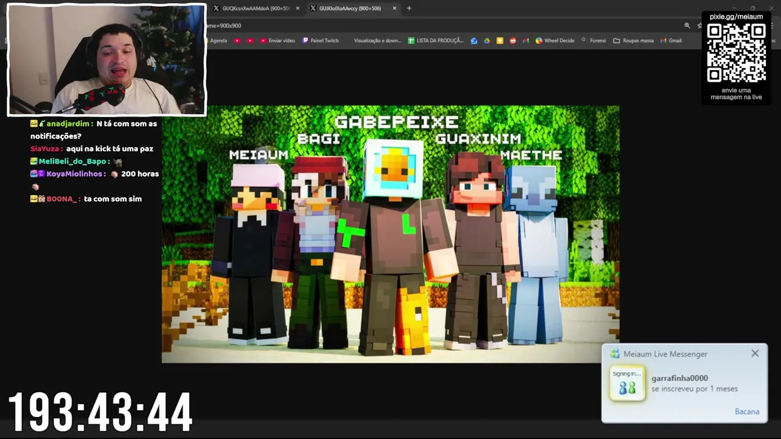781x439 pixels.
Task: Close the GUJKlolXoAAvccy tab
Action: coord(394,9)
